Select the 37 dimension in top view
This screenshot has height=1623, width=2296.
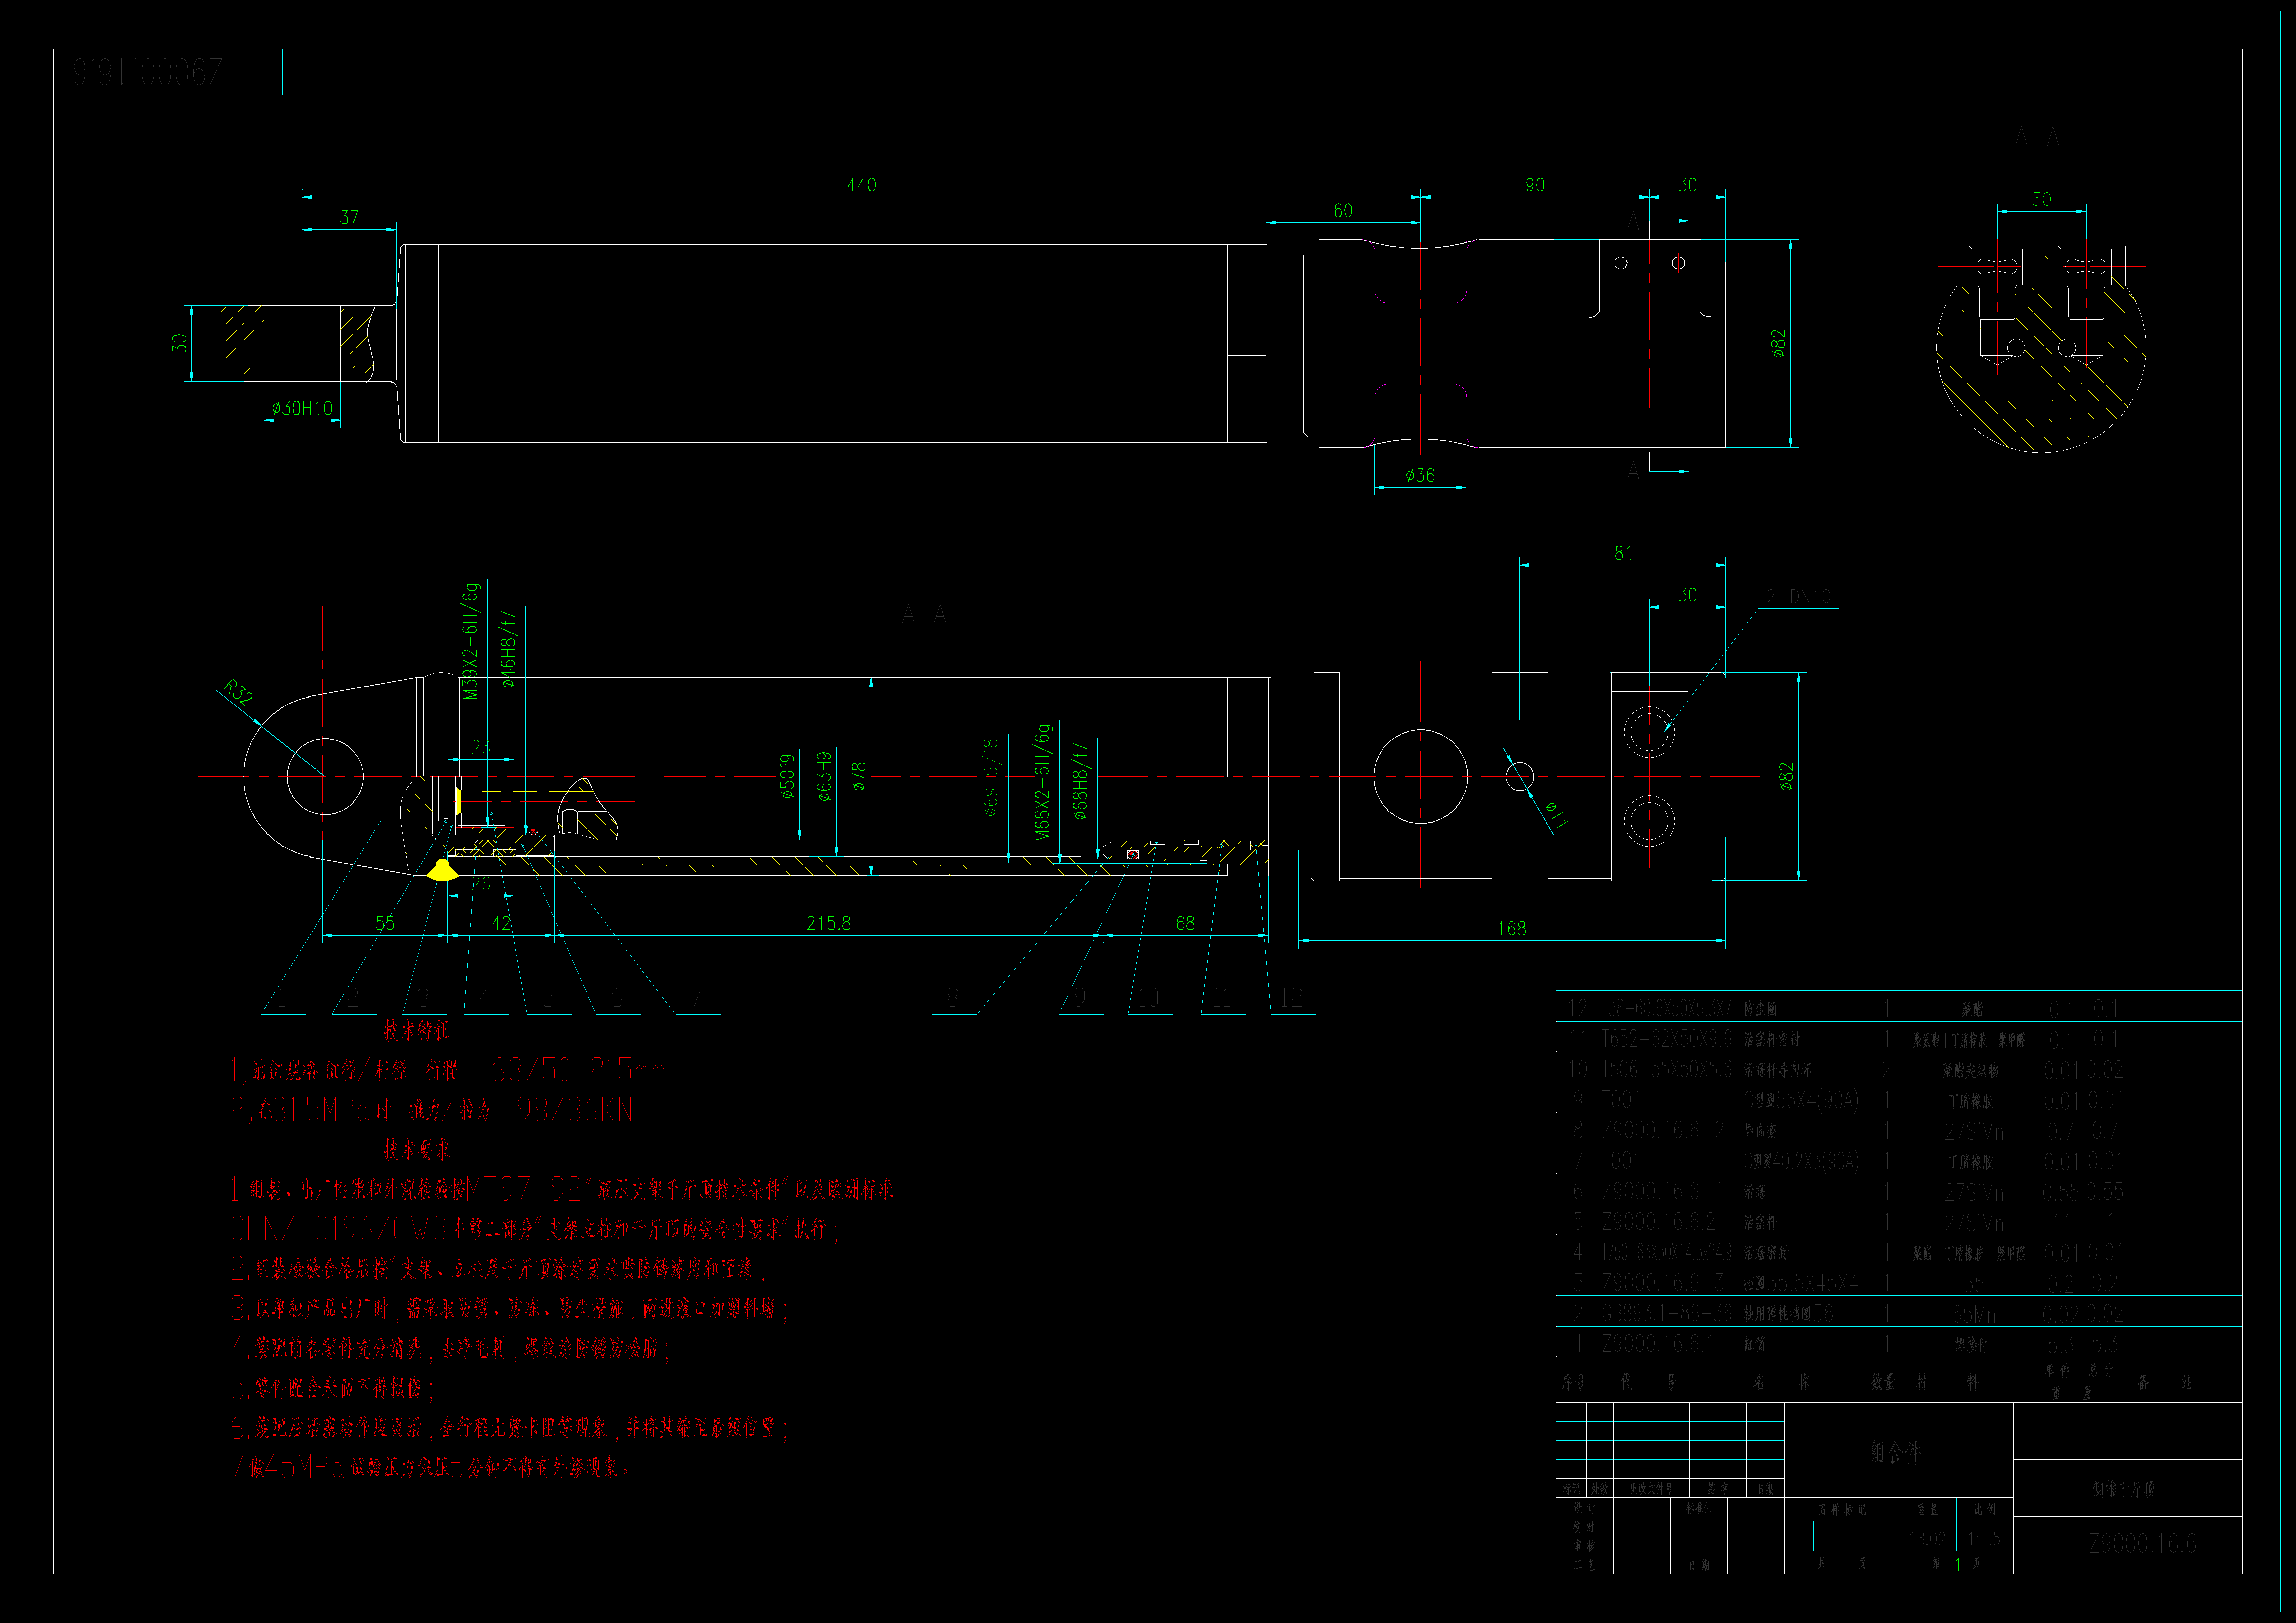349,217
